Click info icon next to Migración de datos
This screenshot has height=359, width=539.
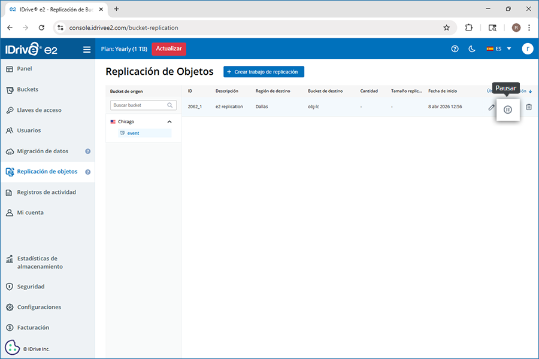(88, 151)
